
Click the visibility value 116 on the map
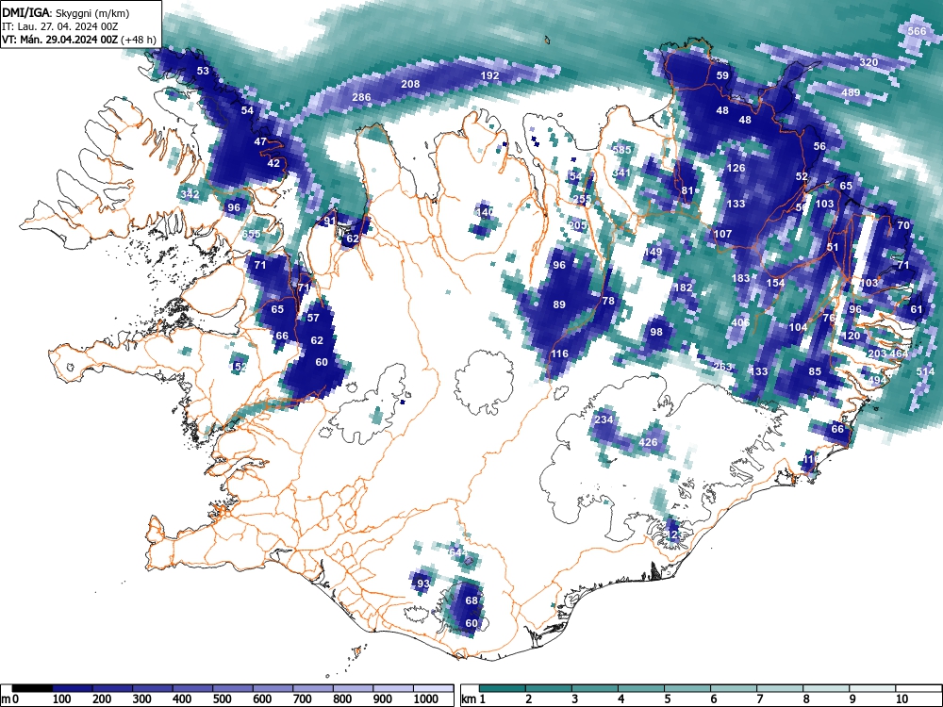(559, 353)
